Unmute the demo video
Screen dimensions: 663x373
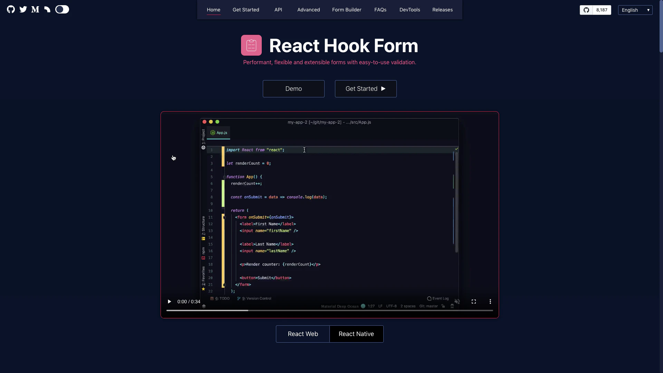457,301
